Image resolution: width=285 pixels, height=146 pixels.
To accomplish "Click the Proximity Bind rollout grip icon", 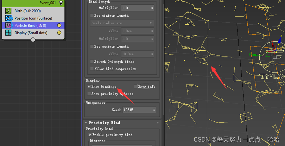I will (158, 123).
